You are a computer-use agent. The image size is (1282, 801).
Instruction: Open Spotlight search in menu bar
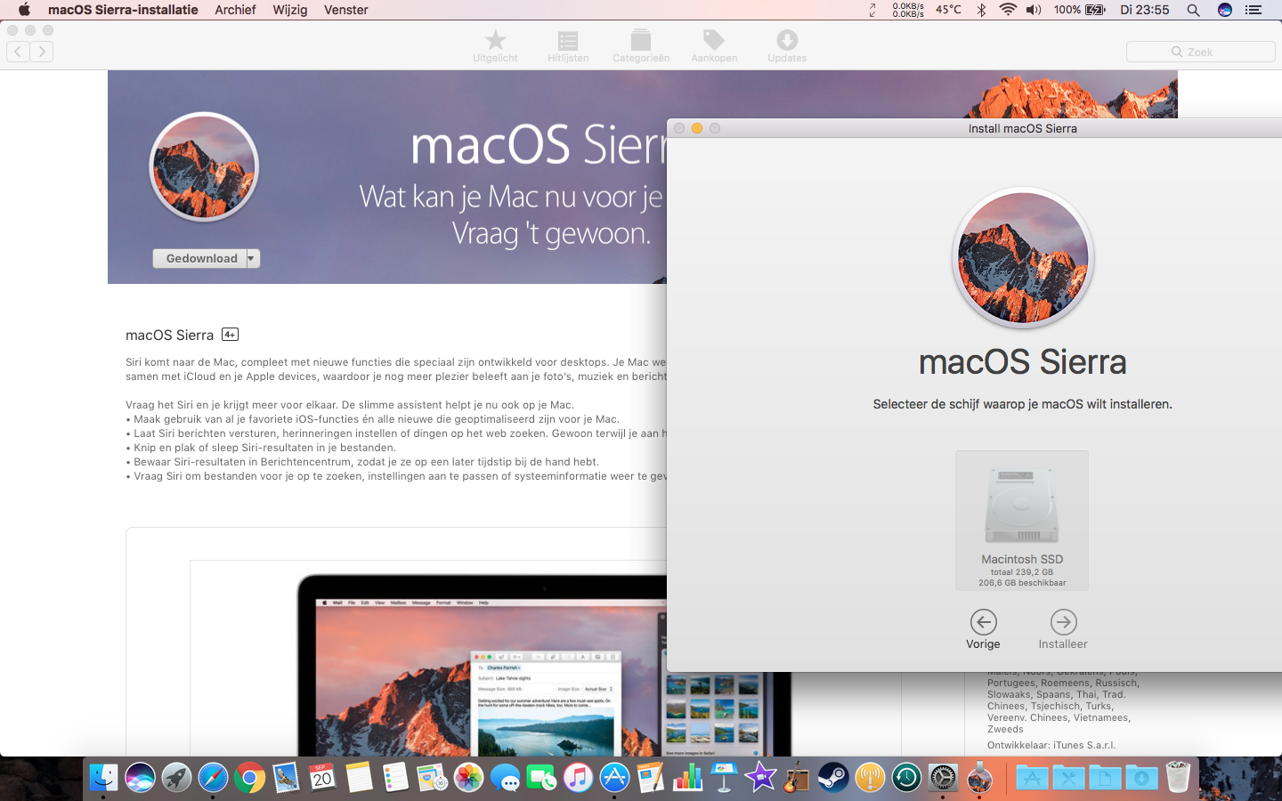[1193, 10]
